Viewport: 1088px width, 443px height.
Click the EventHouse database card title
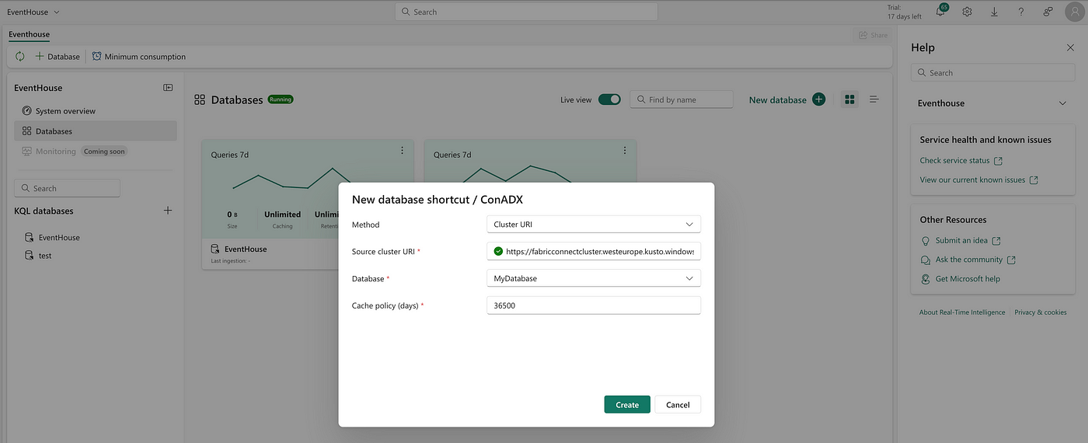[x=246, y=249]
